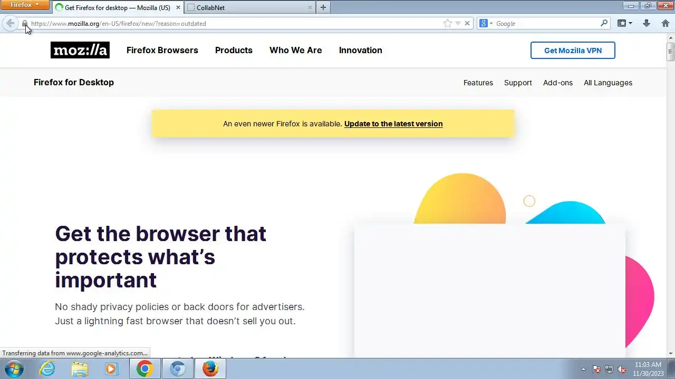Viewport: 675px width, 379px height.
Task: Click the headline Get the browser that protects
Action: coord(161,257)
